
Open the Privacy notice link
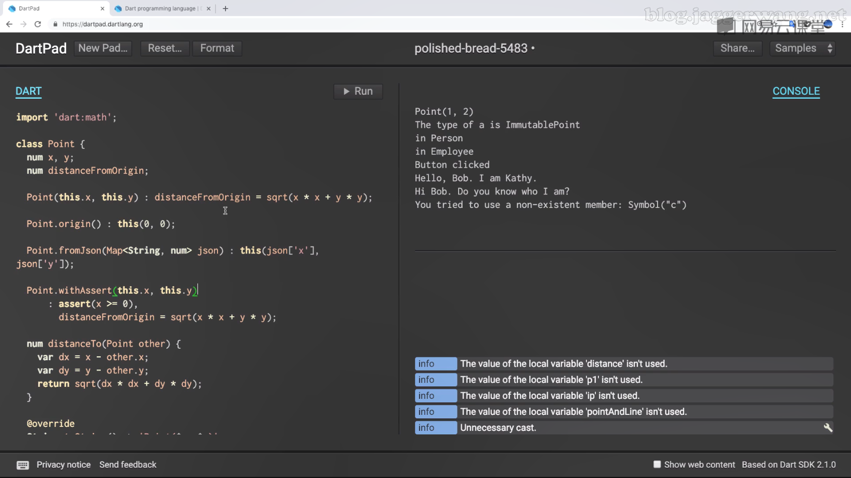[x=64, y=464]
